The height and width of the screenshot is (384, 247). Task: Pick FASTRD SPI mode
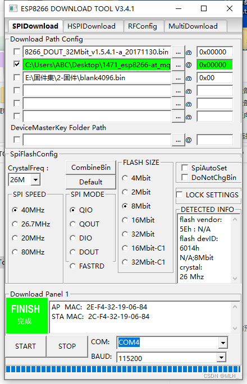pyautogui.click(x=87, y=266)
